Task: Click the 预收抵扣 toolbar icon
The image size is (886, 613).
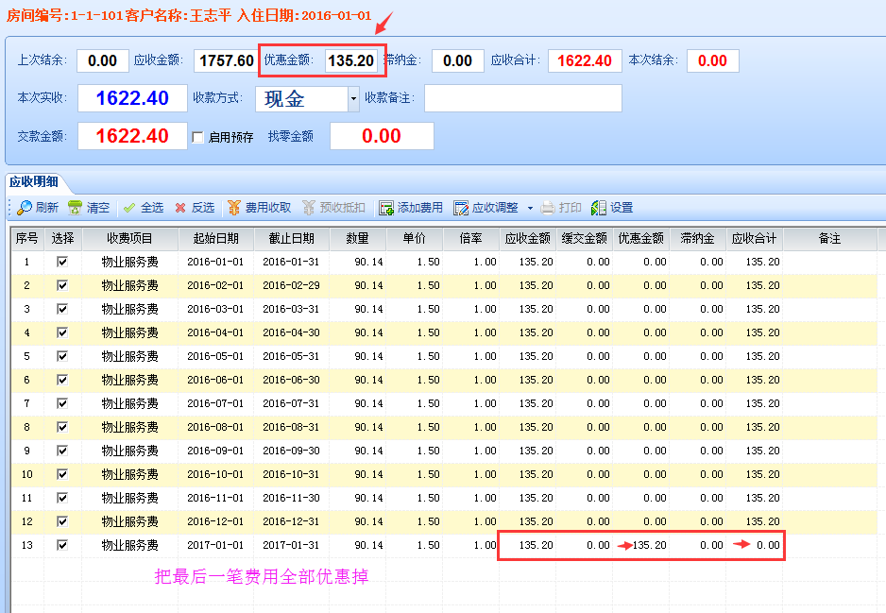Action: point(308,208)
